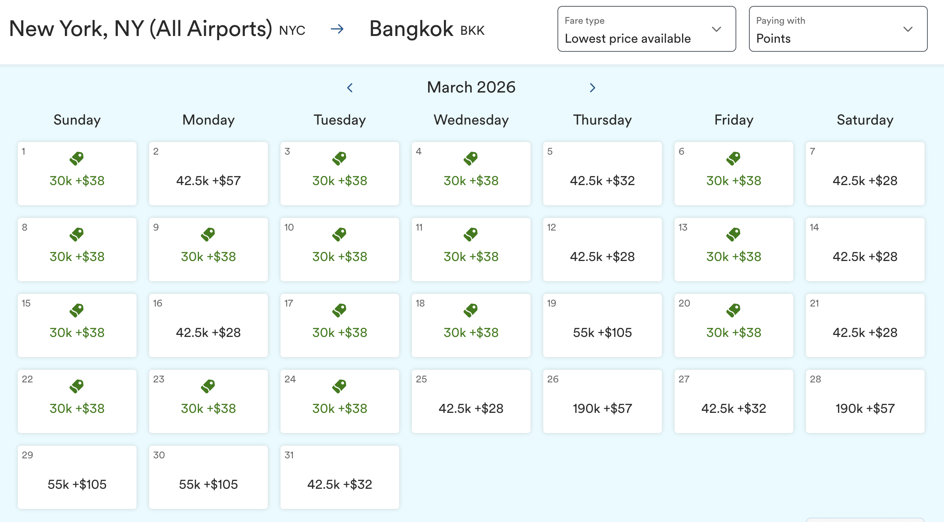Select the tag icon on March 9

pyautogui.click(x=208, y=234)
